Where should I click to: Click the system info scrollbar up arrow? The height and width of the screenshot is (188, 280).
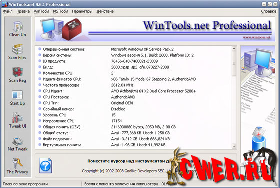click(234, 48)
